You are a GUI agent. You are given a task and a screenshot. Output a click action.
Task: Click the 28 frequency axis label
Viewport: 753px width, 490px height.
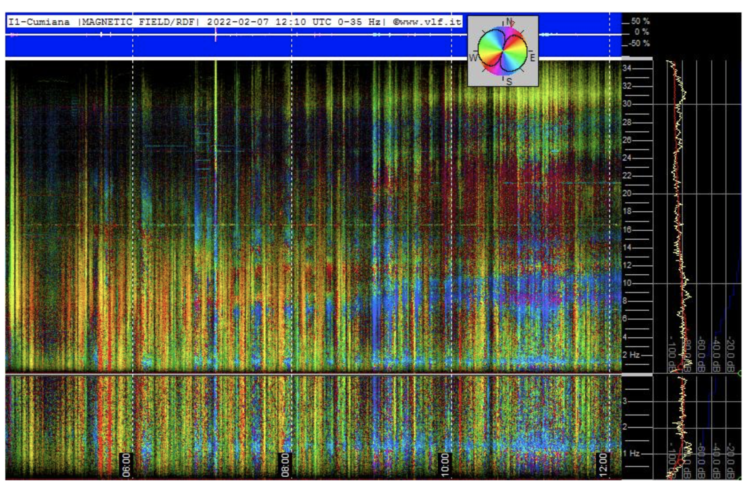click(x=627, y=122)
